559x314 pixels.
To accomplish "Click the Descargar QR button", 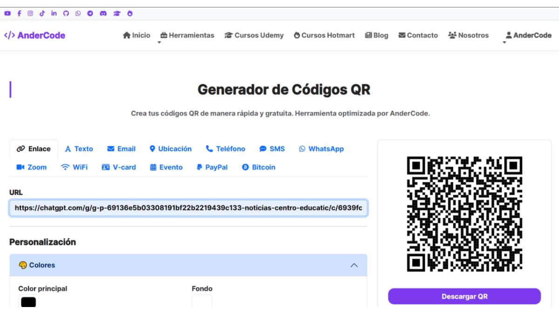I will pos(464,296).
